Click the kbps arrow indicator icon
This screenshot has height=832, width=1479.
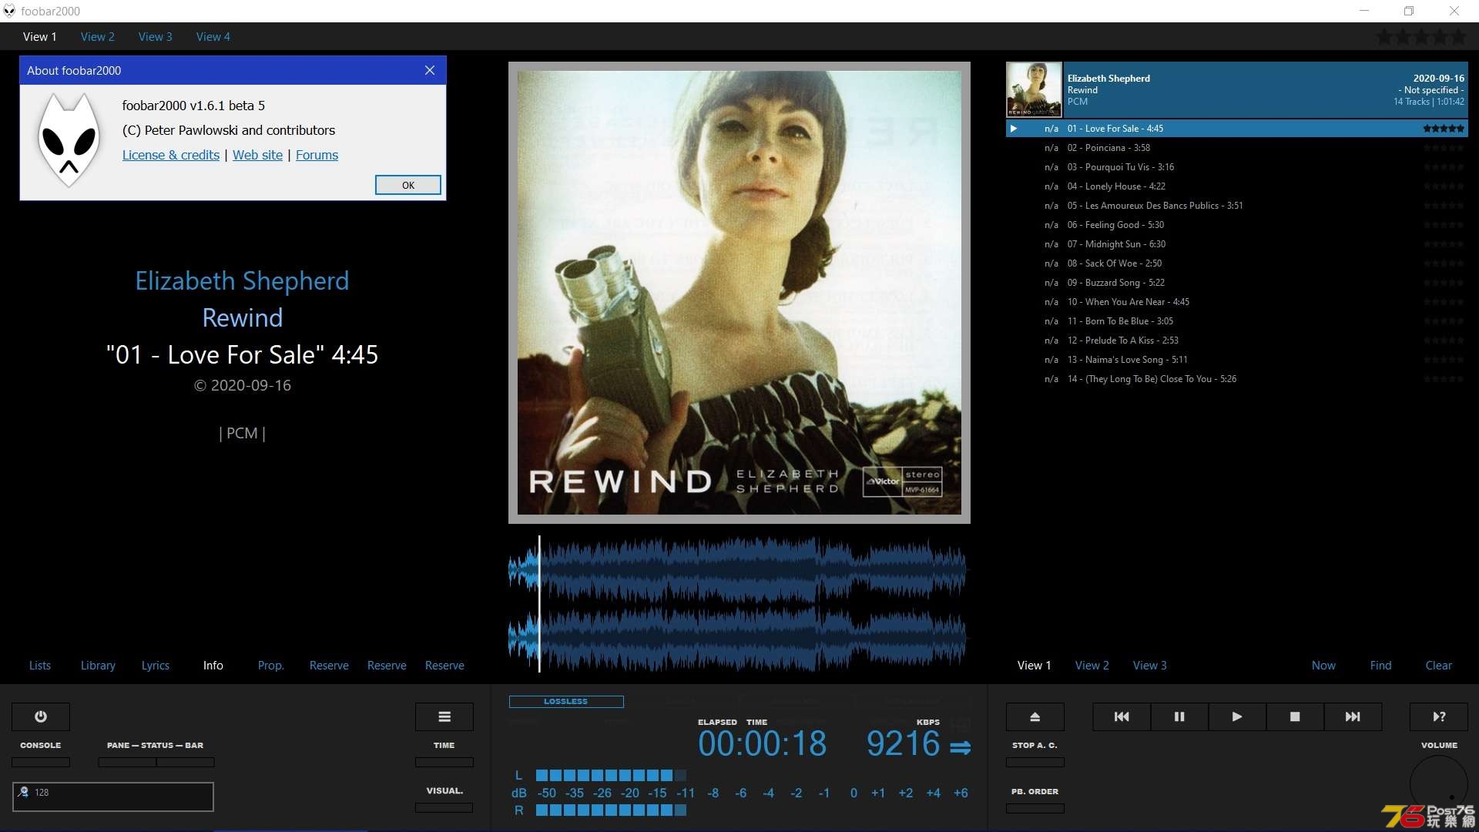coord(961,747)
